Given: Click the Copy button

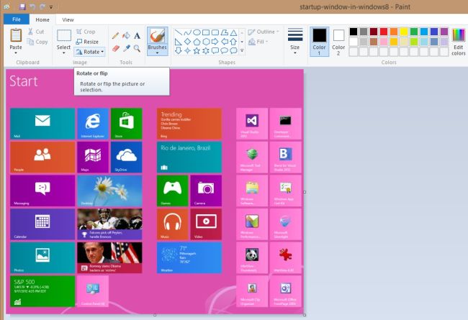Looking at the screenshot, I should (x=37, y=42).
